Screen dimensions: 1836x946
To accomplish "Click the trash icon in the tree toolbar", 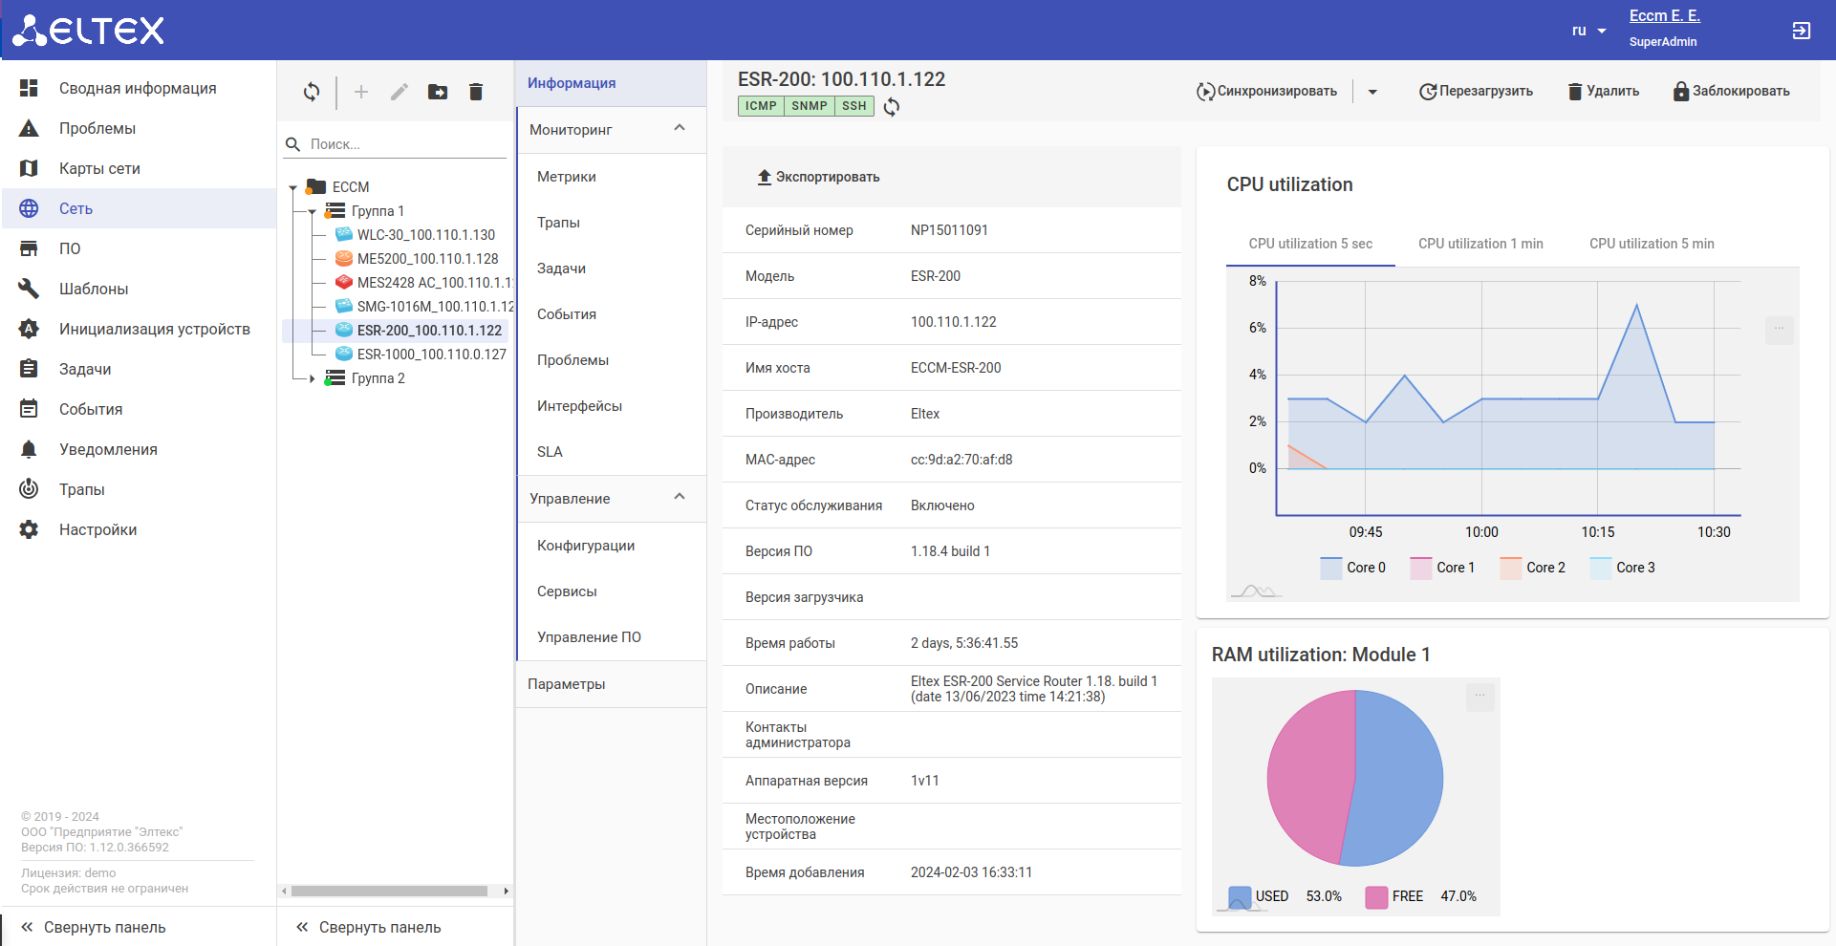I will [476, 92].
